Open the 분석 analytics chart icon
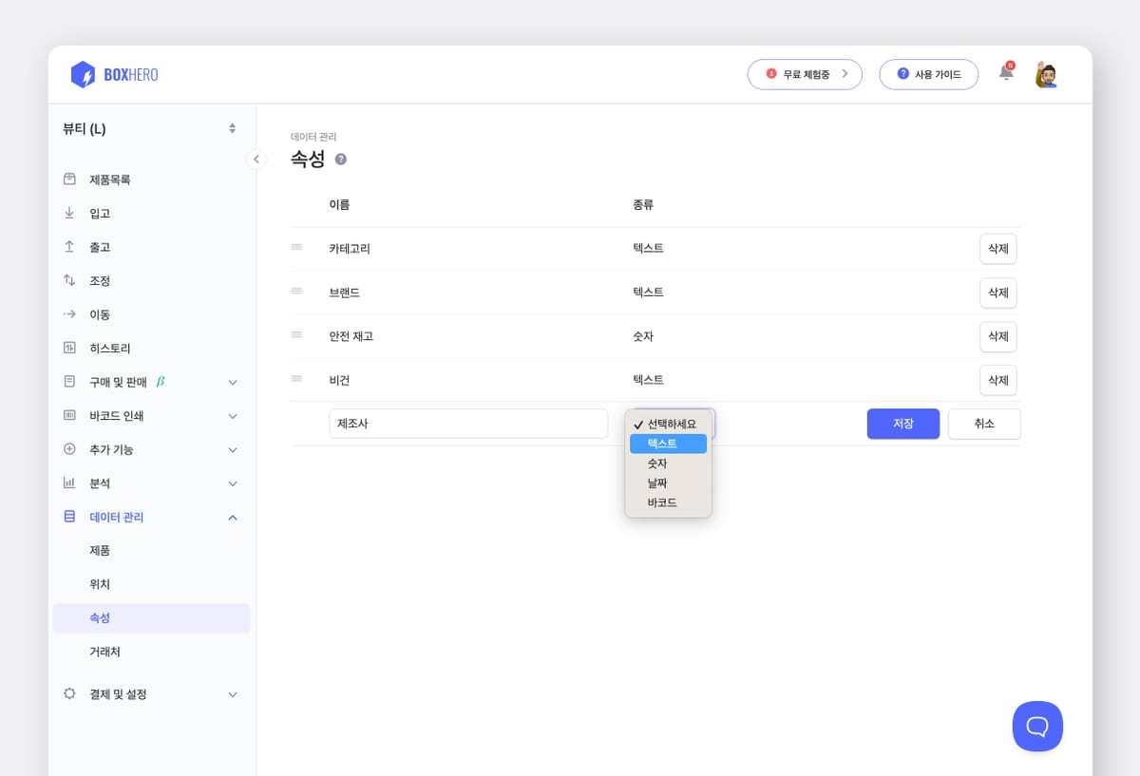The height and width of the screenshot is (776, 1140). [69, 483]
